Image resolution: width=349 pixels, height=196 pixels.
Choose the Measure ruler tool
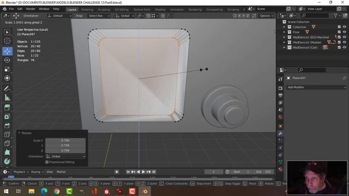[7, 97]
